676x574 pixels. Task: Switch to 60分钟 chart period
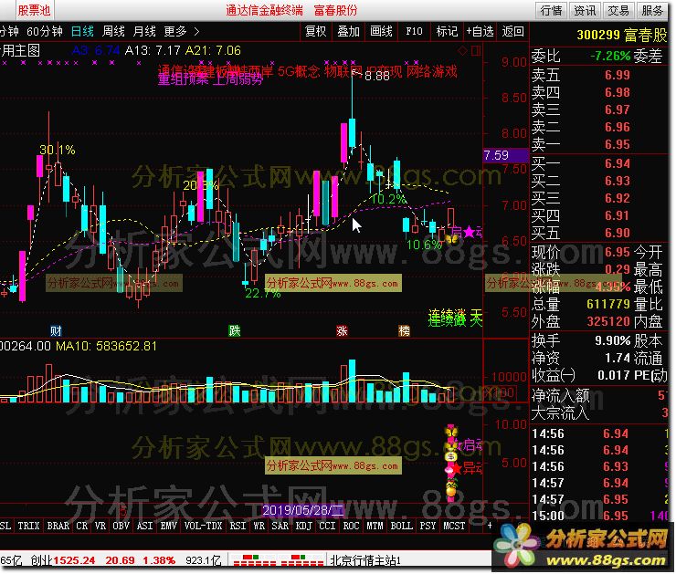click(45, 31)
